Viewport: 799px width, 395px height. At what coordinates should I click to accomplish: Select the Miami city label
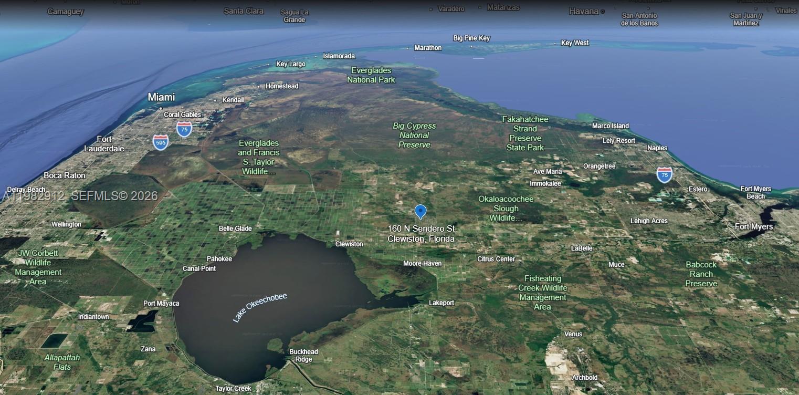[161, 97]
